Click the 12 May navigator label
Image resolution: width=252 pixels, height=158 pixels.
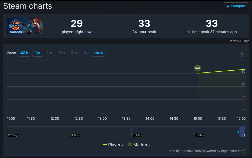13,135
